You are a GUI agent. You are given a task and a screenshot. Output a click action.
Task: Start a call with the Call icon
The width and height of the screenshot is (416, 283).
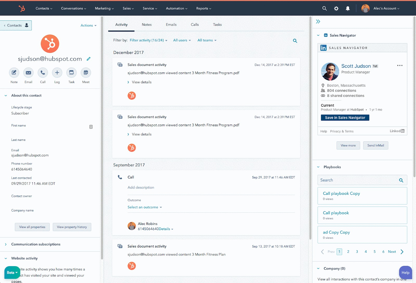(x=43, y=73)
